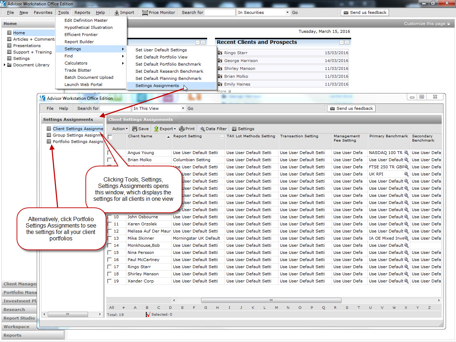Click the horizontal scrollbar under the table
The width and height of the screenshot is (456, 342).
tap(271, 300)
